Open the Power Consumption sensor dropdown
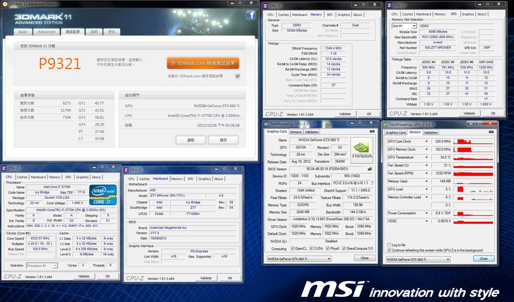Image resolution: width=514 pixels, height=302 pixels. pyautogui.click(x=427, y=213)
